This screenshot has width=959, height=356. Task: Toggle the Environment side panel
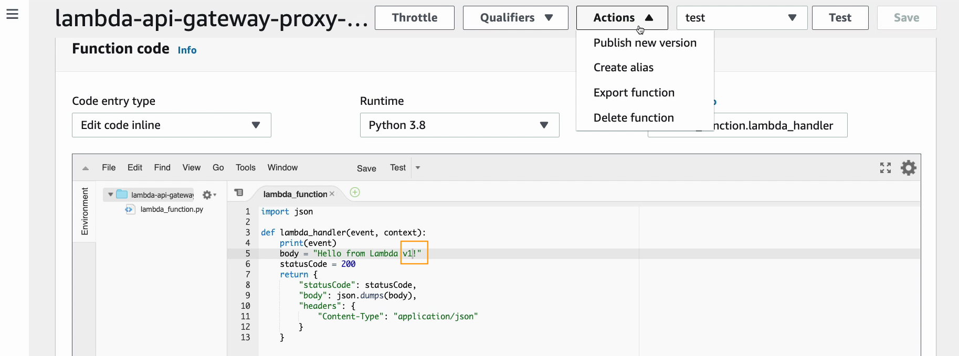(85, 211)
